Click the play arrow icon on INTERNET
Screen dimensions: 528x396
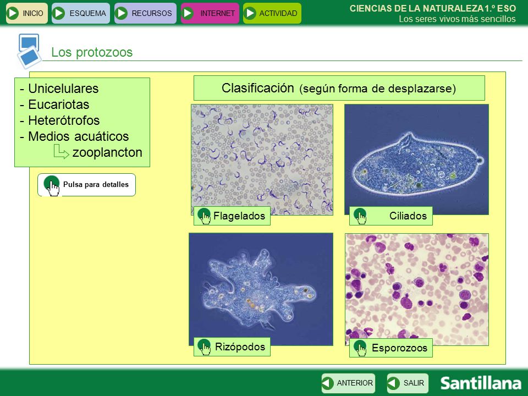click(188, 13)
